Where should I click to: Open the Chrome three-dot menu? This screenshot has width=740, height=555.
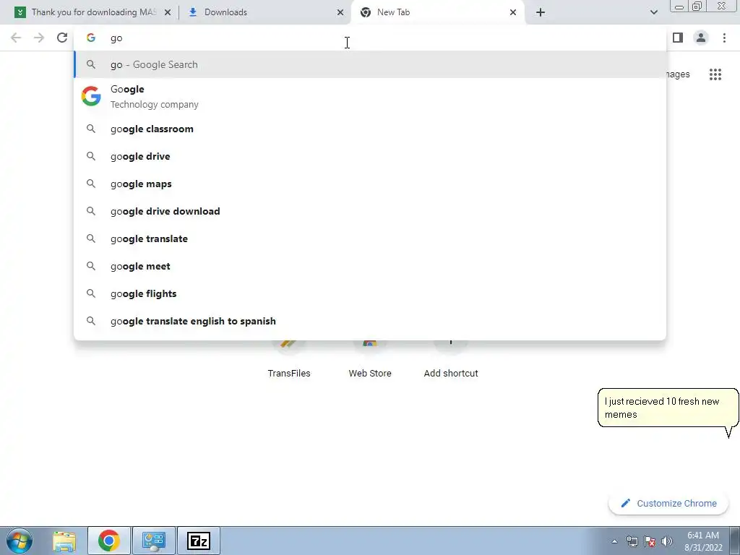click(724, 38)
